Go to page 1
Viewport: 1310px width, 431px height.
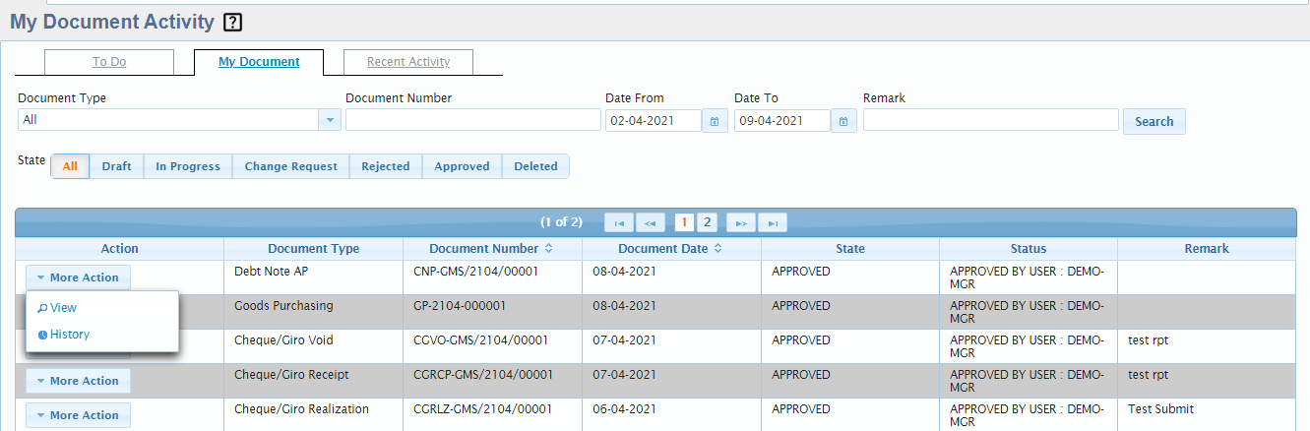coord(684,223)
